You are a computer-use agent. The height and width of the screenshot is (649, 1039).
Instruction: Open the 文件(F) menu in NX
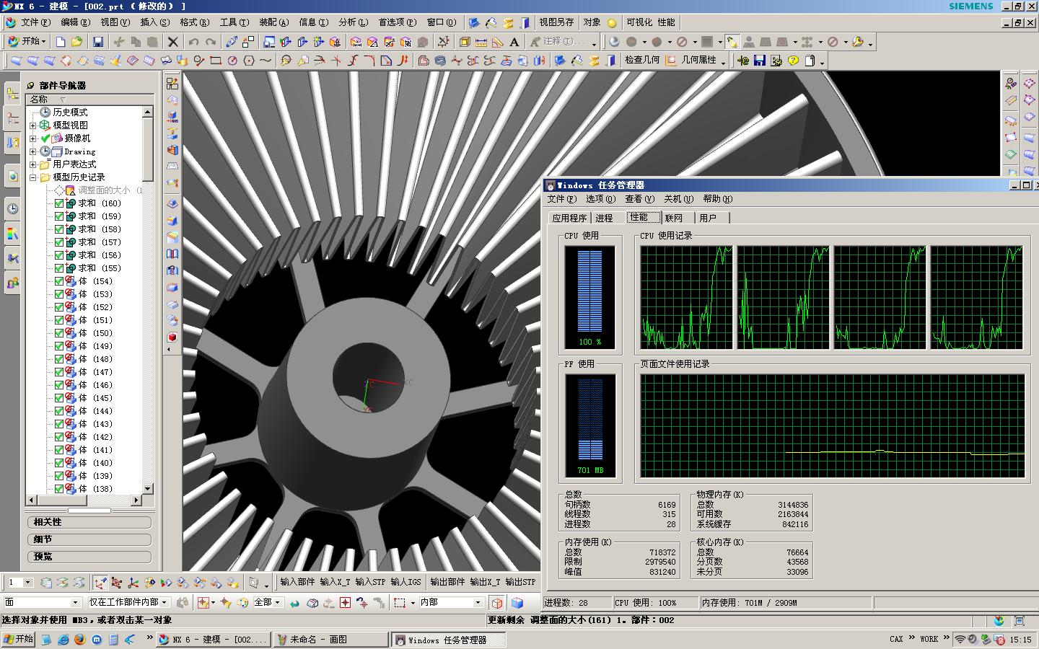(x=35, y=23)
